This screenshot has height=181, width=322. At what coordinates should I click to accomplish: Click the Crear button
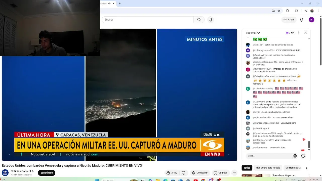pyautogui.click(x=289, y=20)
